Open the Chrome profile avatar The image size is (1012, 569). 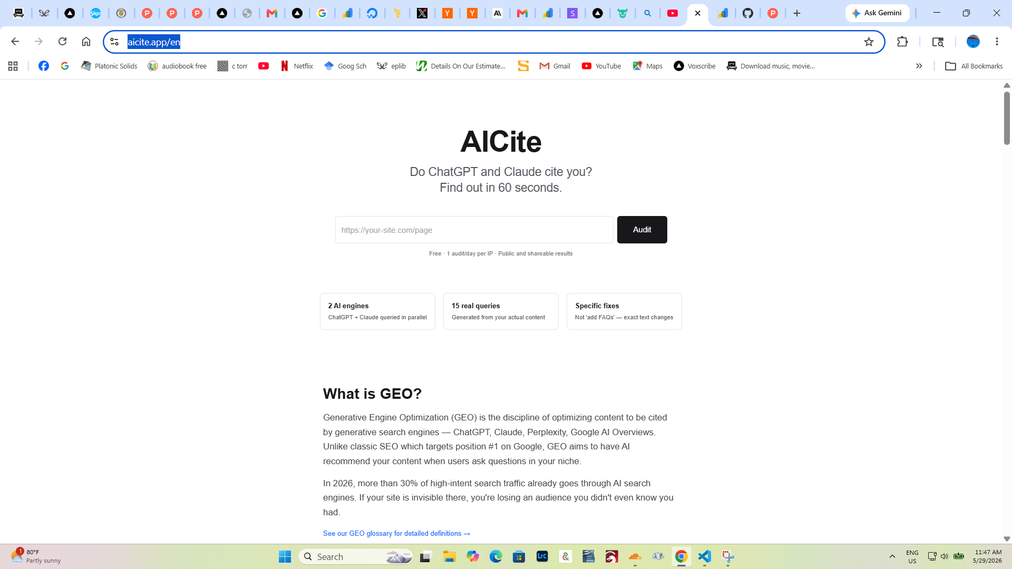(973, 42)
